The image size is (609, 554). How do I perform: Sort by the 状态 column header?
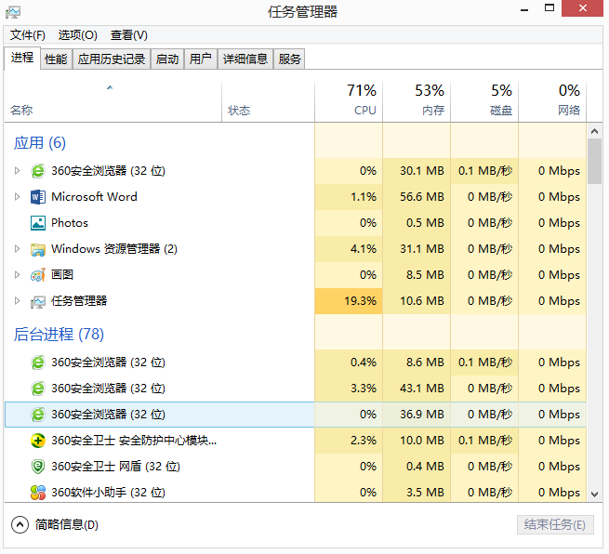268,101
